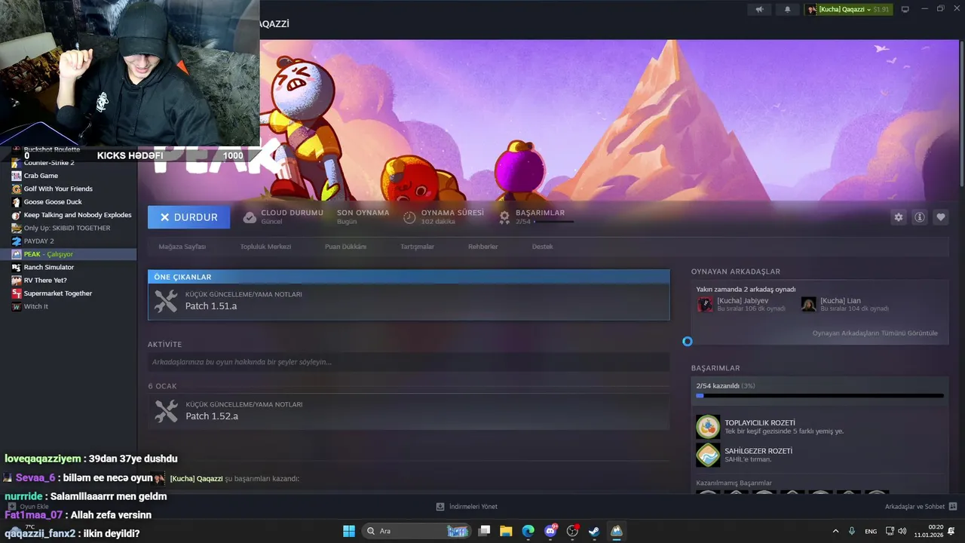Screen dimensions: 965x543
Task: Click the achievements gear icon beside BAŞARIMLAR
Action: 504,217
